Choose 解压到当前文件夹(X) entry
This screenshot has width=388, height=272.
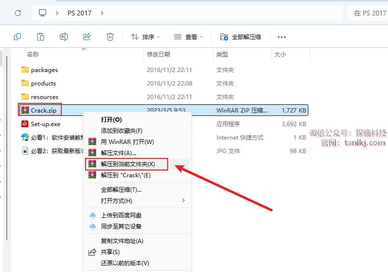(137, 164)
